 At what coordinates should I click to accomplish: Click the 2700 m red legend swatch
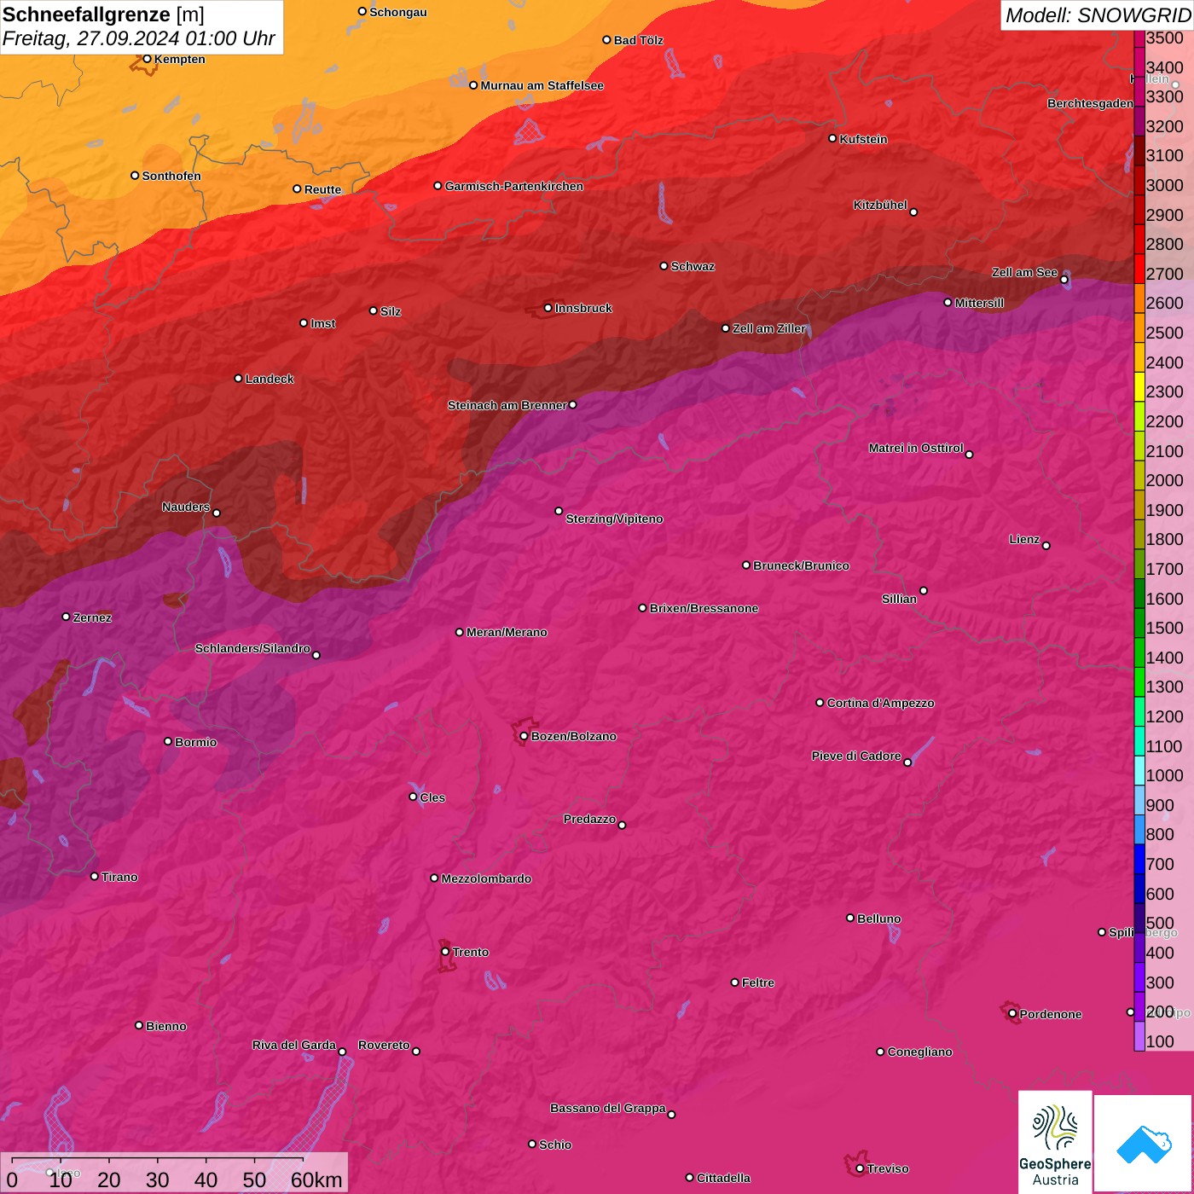tap(1139, 268)
